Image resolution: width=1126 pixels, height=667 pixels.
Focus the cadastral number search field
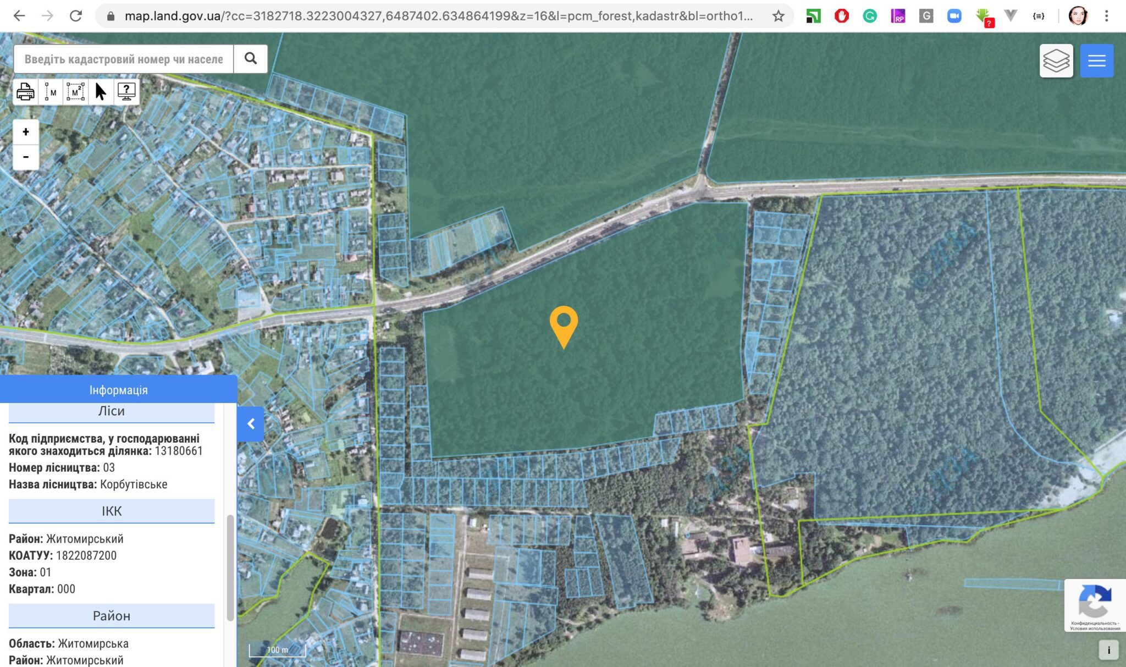tap(124, 59)
